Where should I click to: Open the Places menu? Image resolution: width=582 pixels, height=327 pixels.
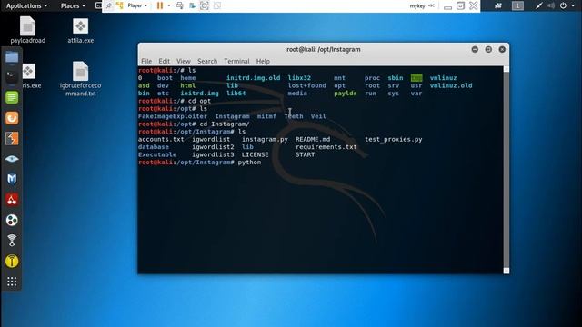tap(73, 5)
